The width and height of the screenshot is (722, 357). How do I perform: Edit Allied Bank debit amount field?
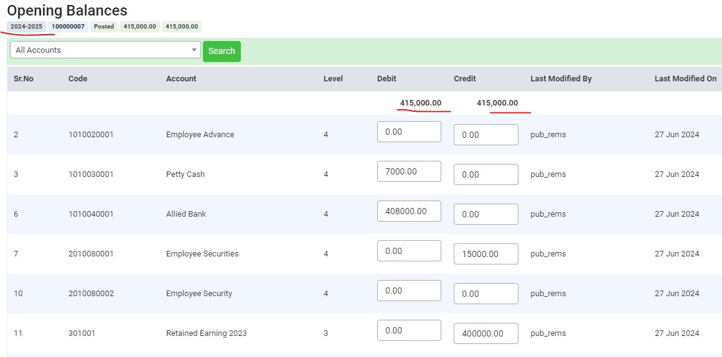pos(409,211)
